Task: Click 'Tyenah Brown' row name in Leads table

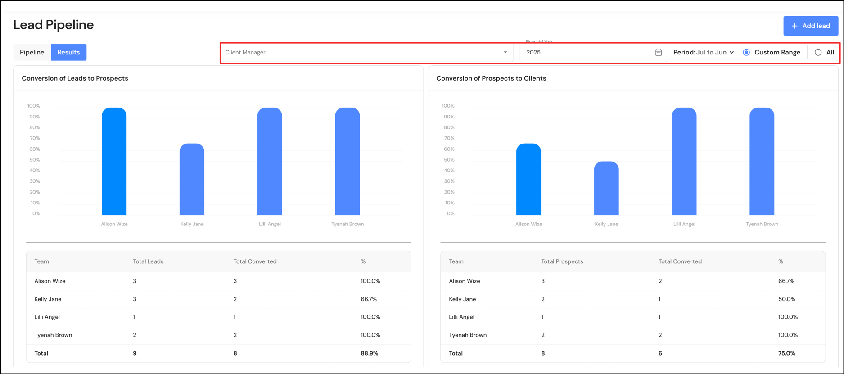Action: pyautogui.click(x=53, y=335)
